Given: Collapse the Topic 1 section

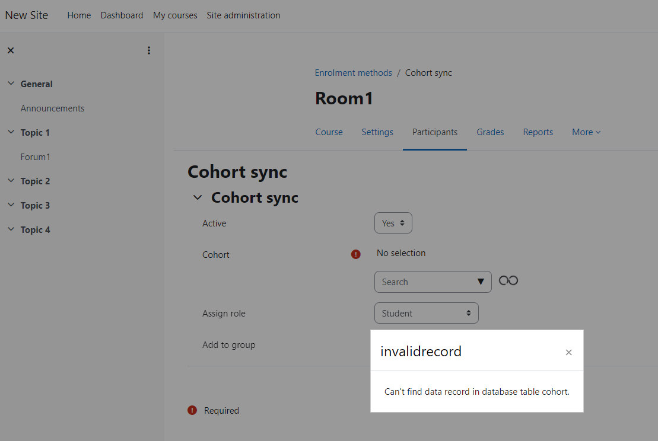Looking at the screenshot, I should (x=11, y=132).
